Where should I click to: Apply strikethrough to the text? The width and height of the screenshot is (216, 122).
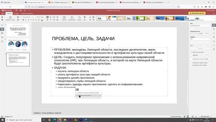coord(31,20)
